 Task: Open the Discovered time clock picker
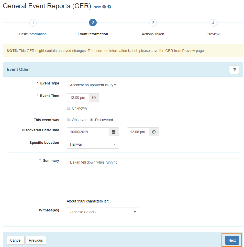point(154,132)
